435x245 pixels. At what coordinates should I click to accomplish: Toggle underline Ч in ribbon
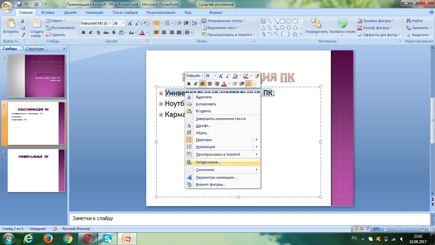coord(98,33)
